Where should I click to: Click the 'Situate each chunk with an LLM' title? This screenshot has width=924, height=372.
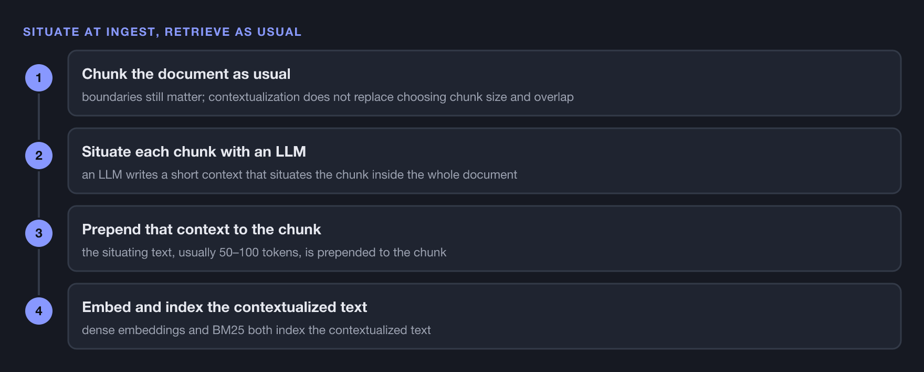pos(194,151)
